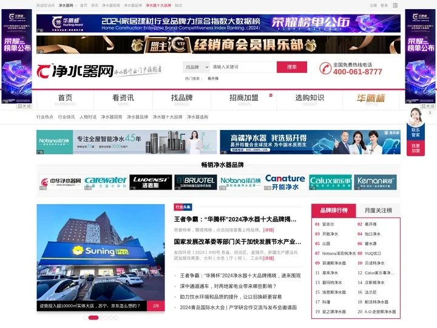Click 净水器十大品牌 in sub navigation
This screenshot has height=328, width=437.
pyautogui.click(x=168, y=117)
